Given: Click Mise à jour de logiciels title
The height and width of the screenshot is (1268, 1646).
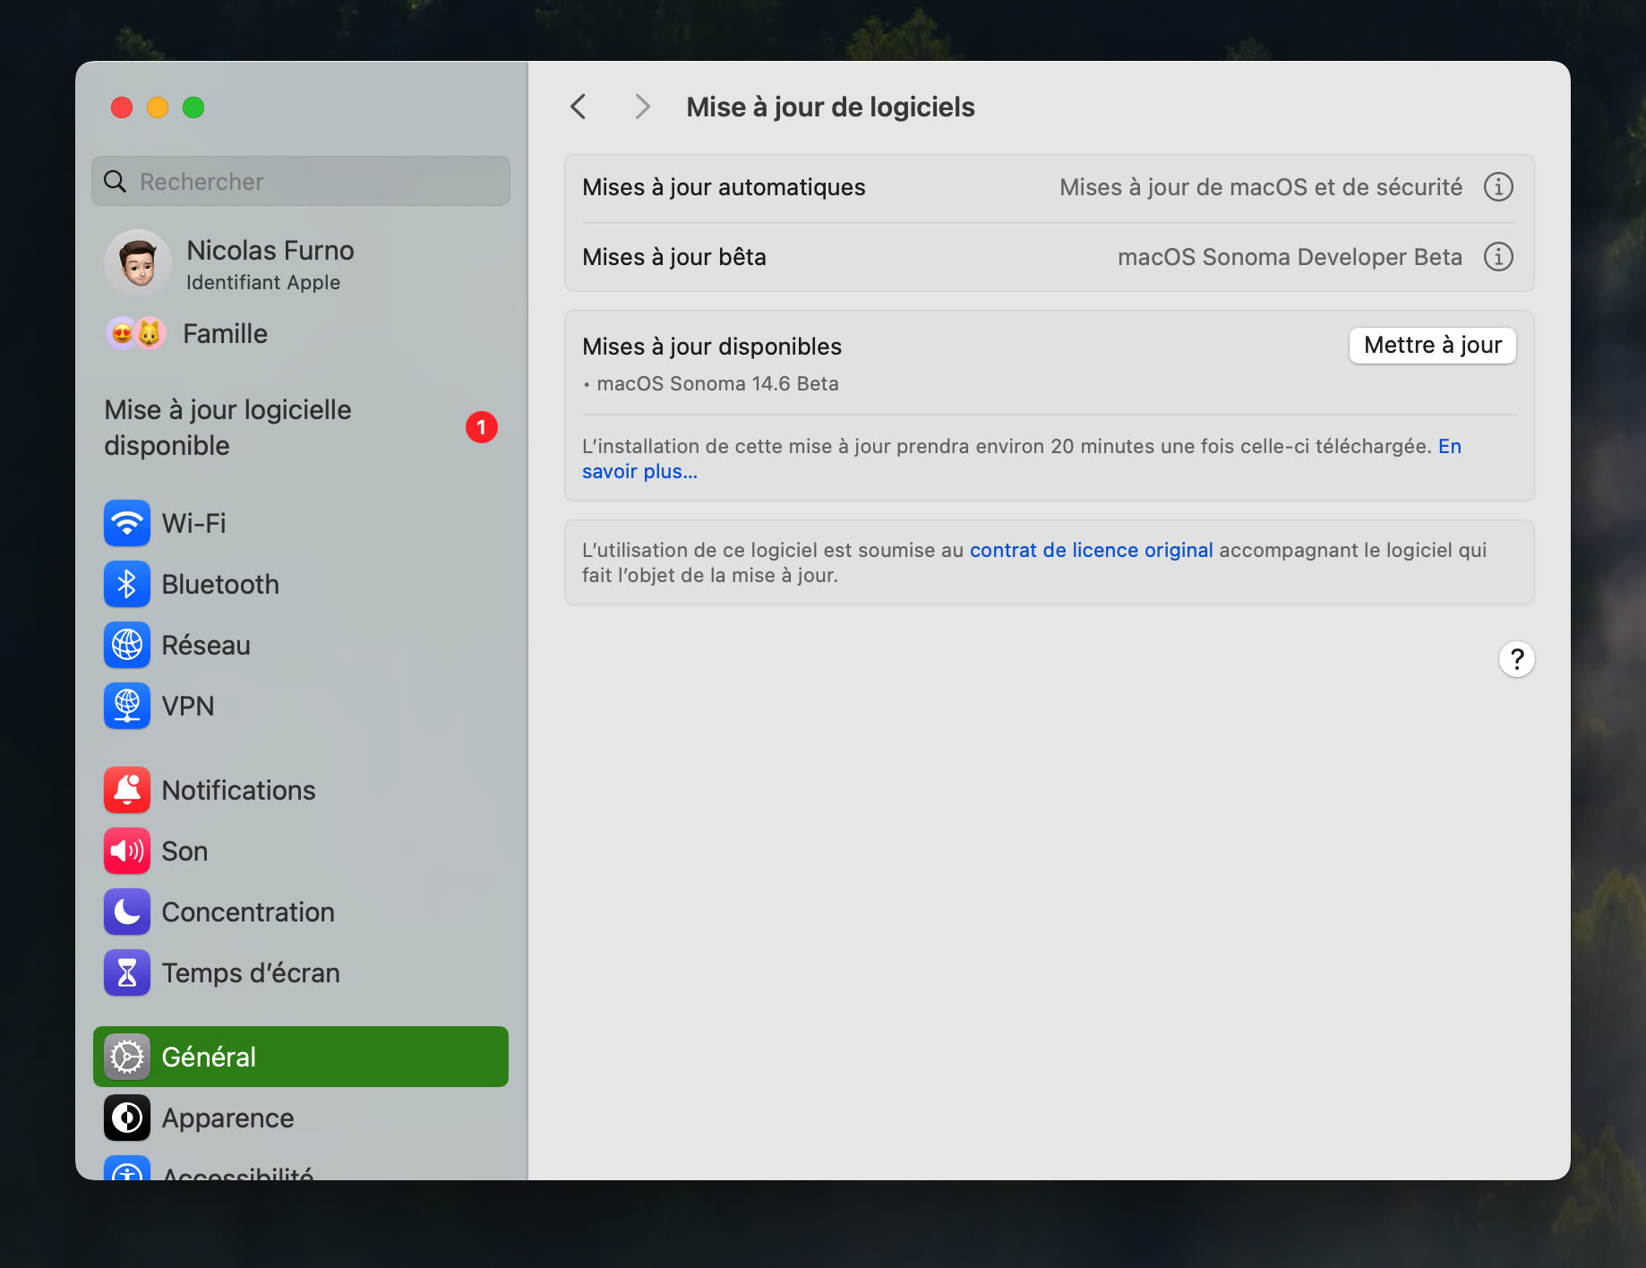Looking at the screenshot, I should pyautogui.click(x=830, y=107).
